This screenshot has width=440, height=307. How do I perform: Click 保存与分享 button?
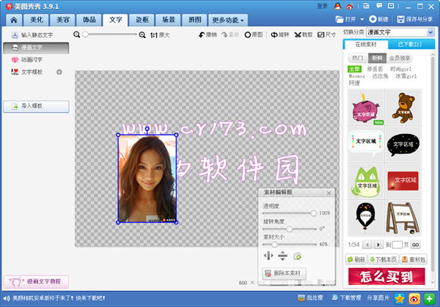415,19
